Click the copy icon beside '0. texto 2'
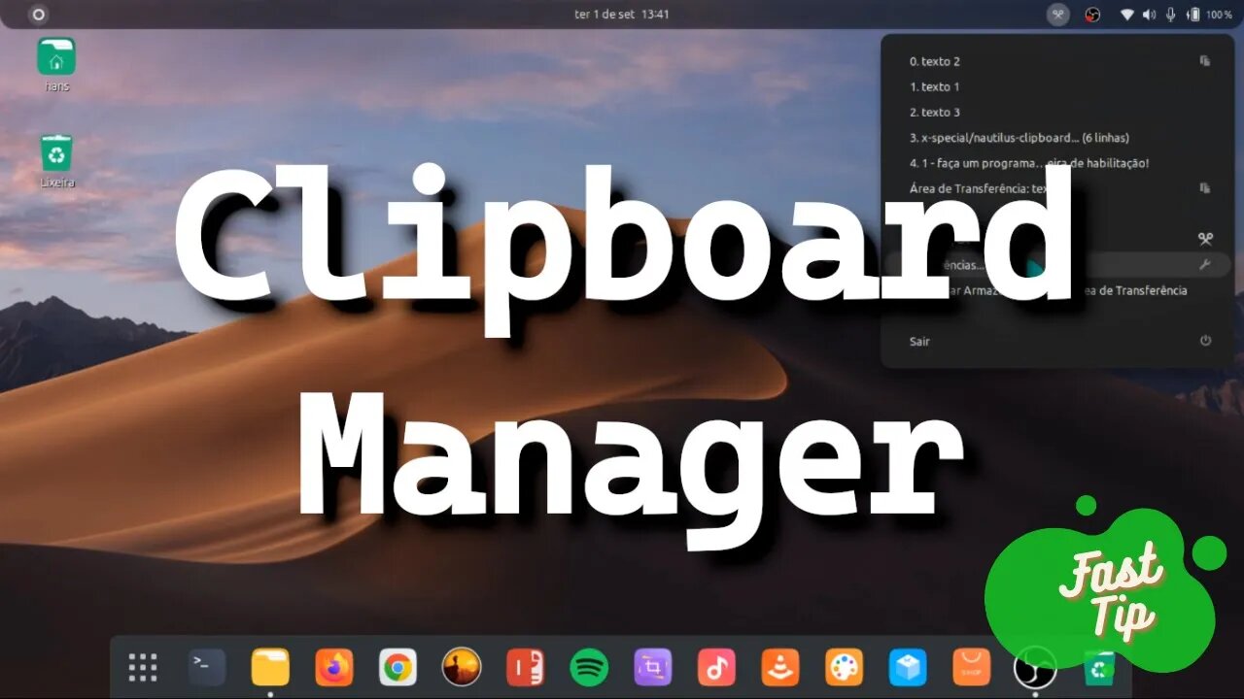This screenshot has width=1244, height=699. (x=1205, y=61)
